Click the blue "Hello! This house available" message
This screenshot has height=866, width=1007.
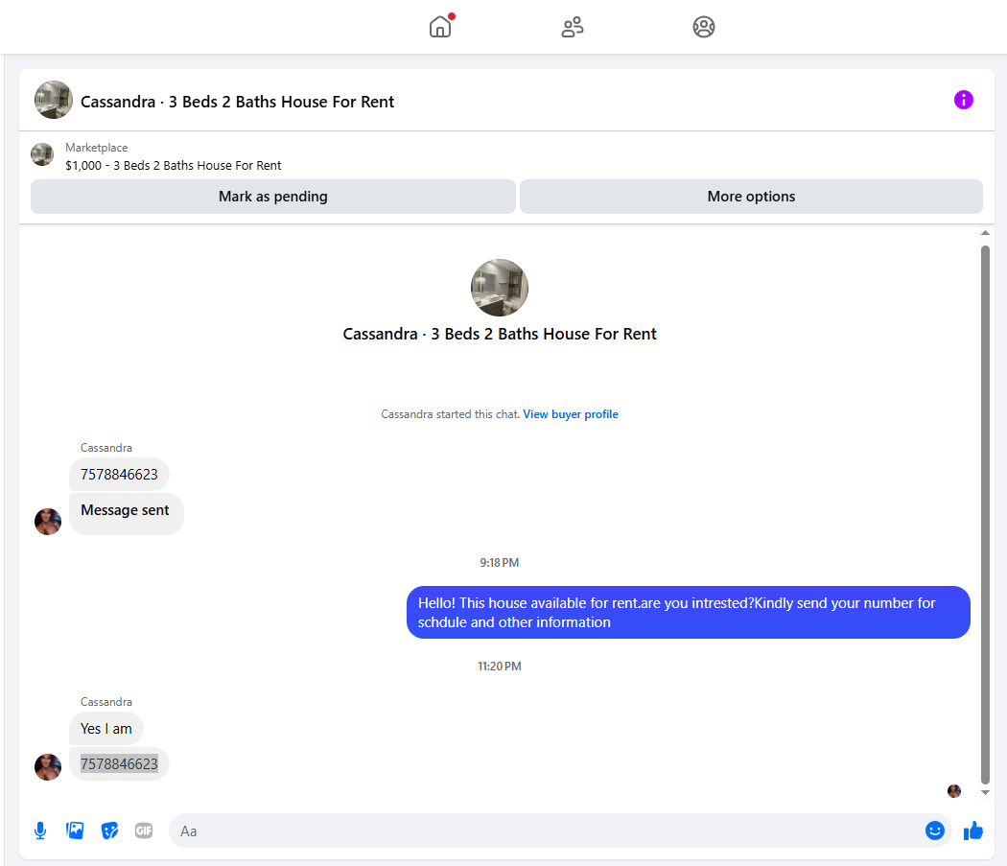point(688,612)
